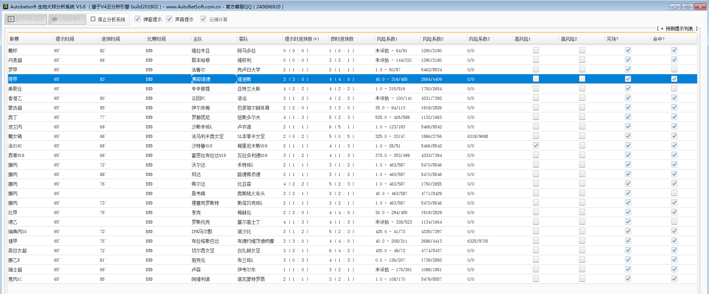Maximize the Autobetsoft window

click(x=688, y=6)
